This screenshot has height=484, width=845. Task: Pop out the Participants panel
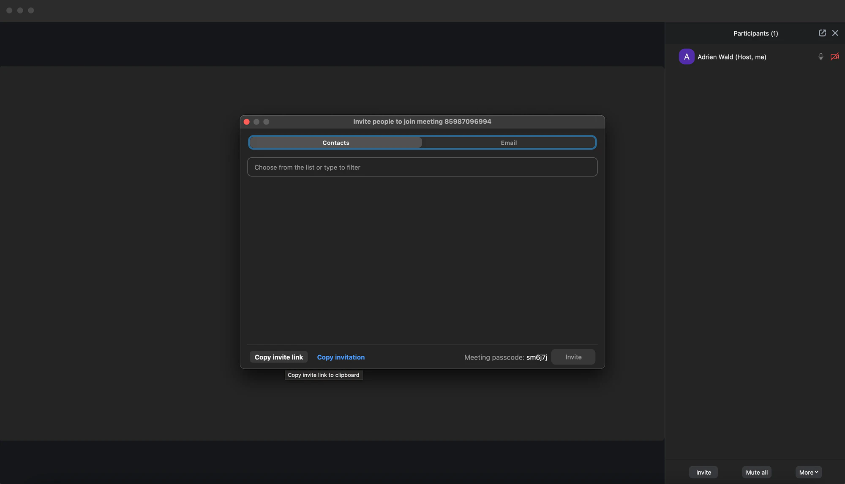[822, 33]
